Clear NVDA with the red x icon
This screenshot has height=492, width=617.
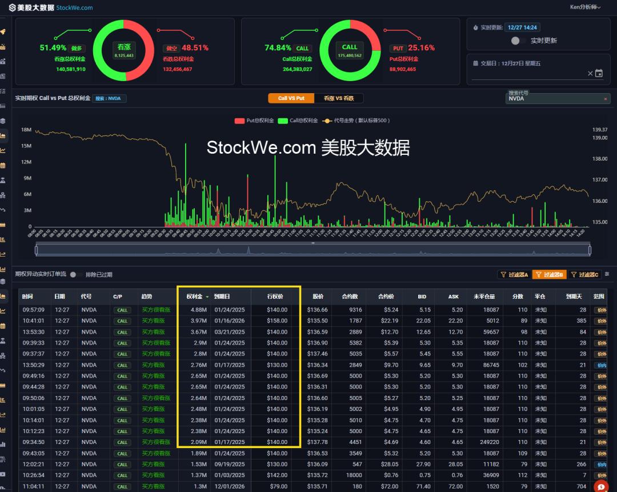606,99
